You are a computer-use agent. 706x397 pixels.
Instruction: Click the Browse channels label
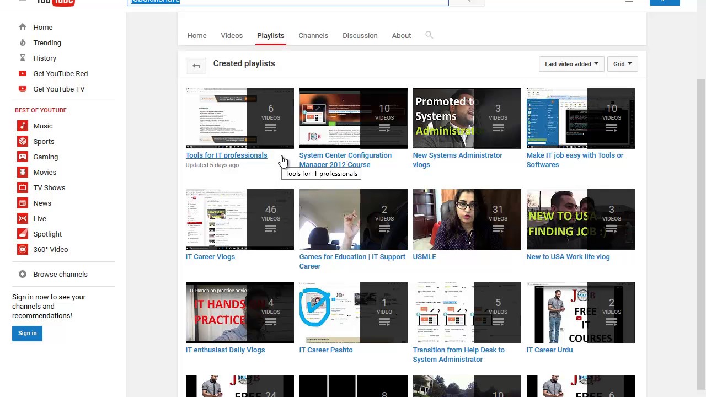60,274
